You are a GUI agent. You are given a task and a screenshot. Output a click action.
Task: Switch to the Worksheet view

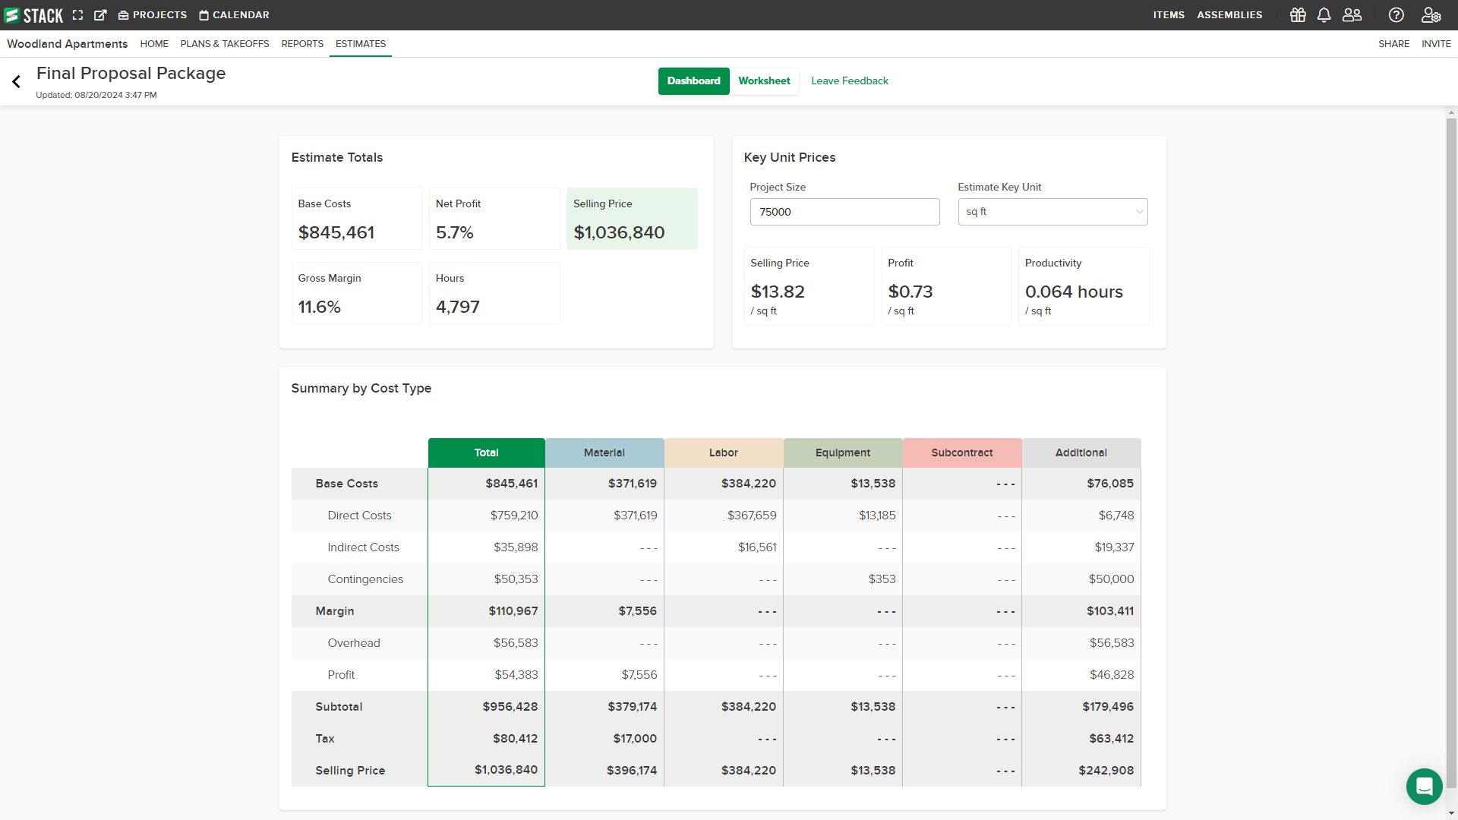764,80
